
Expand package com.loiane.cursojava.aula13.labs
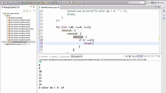tap(7, 29)
